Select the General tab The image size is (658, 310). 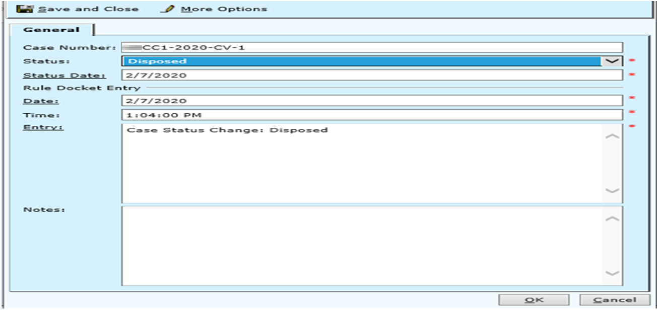51,30
